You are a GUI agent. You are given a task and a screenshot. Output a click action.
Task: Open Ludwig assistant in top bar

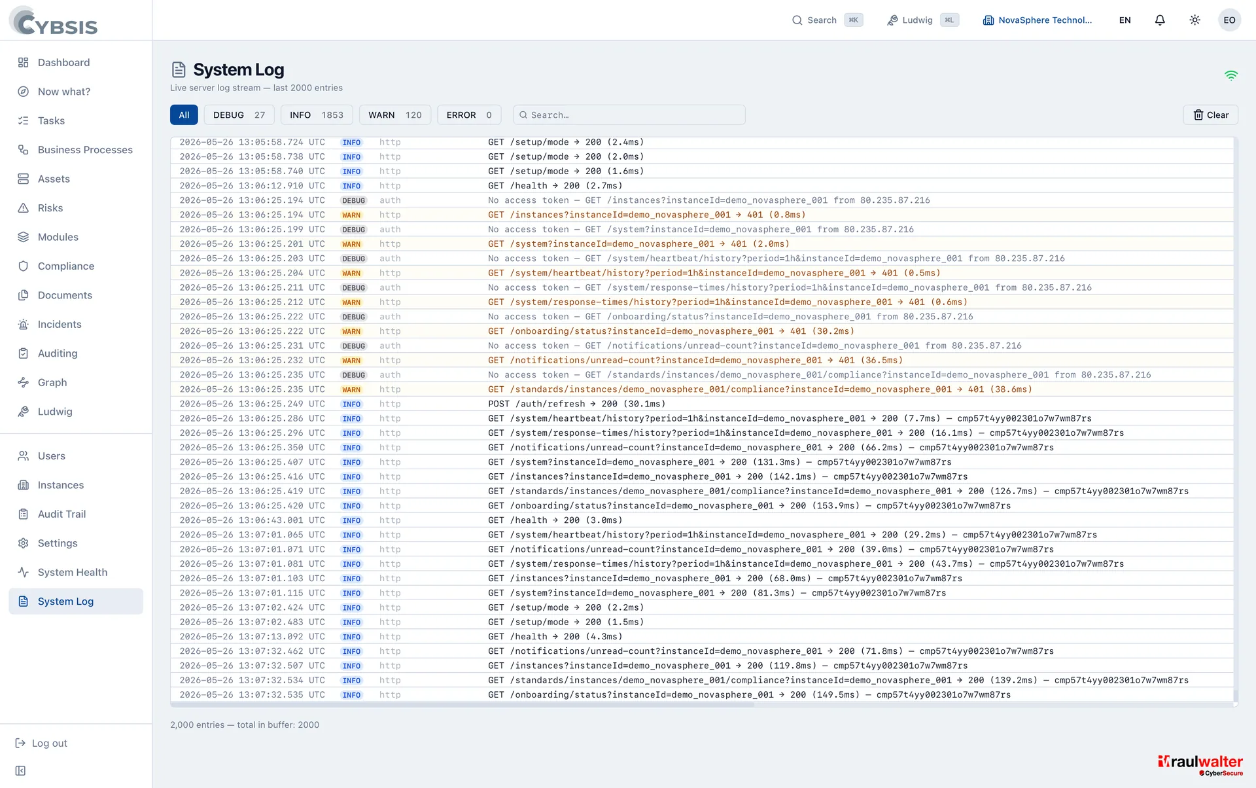[x=922, y=20]
